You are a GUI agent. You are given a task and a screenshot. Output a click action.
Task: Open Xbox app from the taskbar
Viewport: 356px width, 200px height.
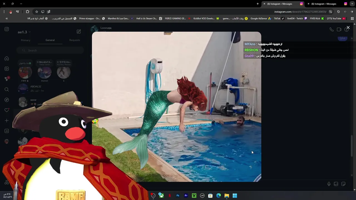[161, 196]
